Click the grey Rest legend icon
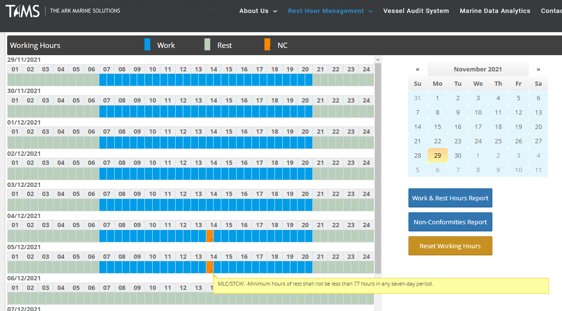 [207, 45]
